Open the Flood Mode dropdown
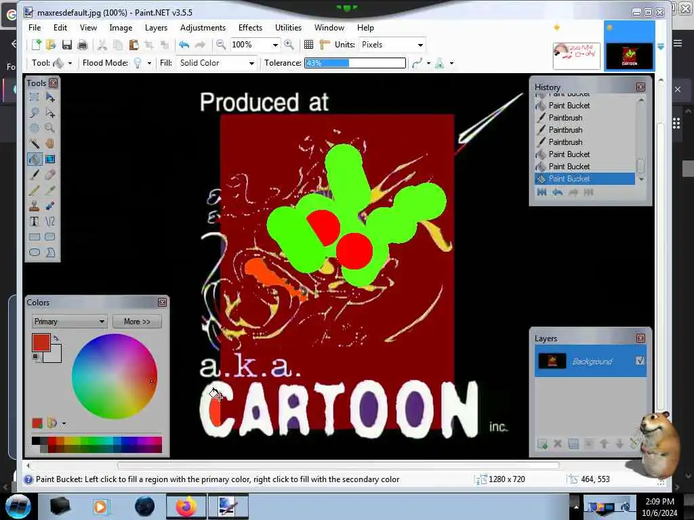This screenshot has width=694, height=520. click(x=149, y=63)
